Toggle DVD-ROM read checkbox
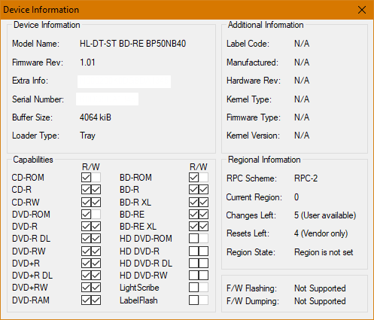 86,215
